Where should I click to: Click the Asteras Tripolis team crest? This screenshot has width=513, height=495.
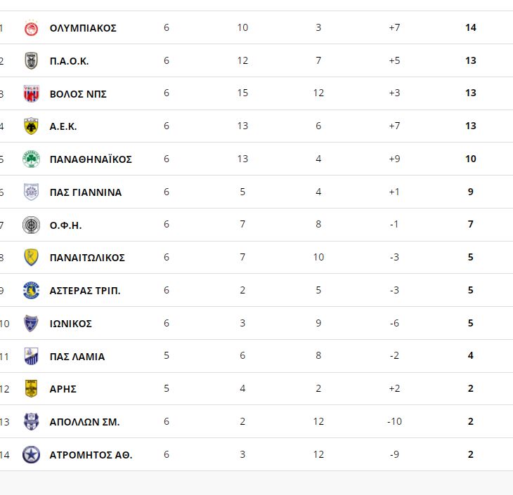31,291
